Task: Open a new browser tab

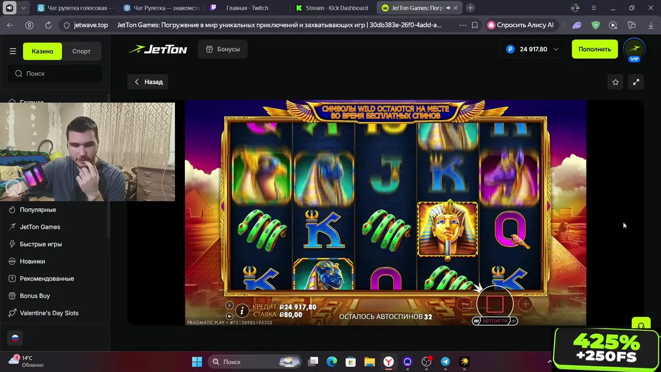Action: tap(470, 8)
